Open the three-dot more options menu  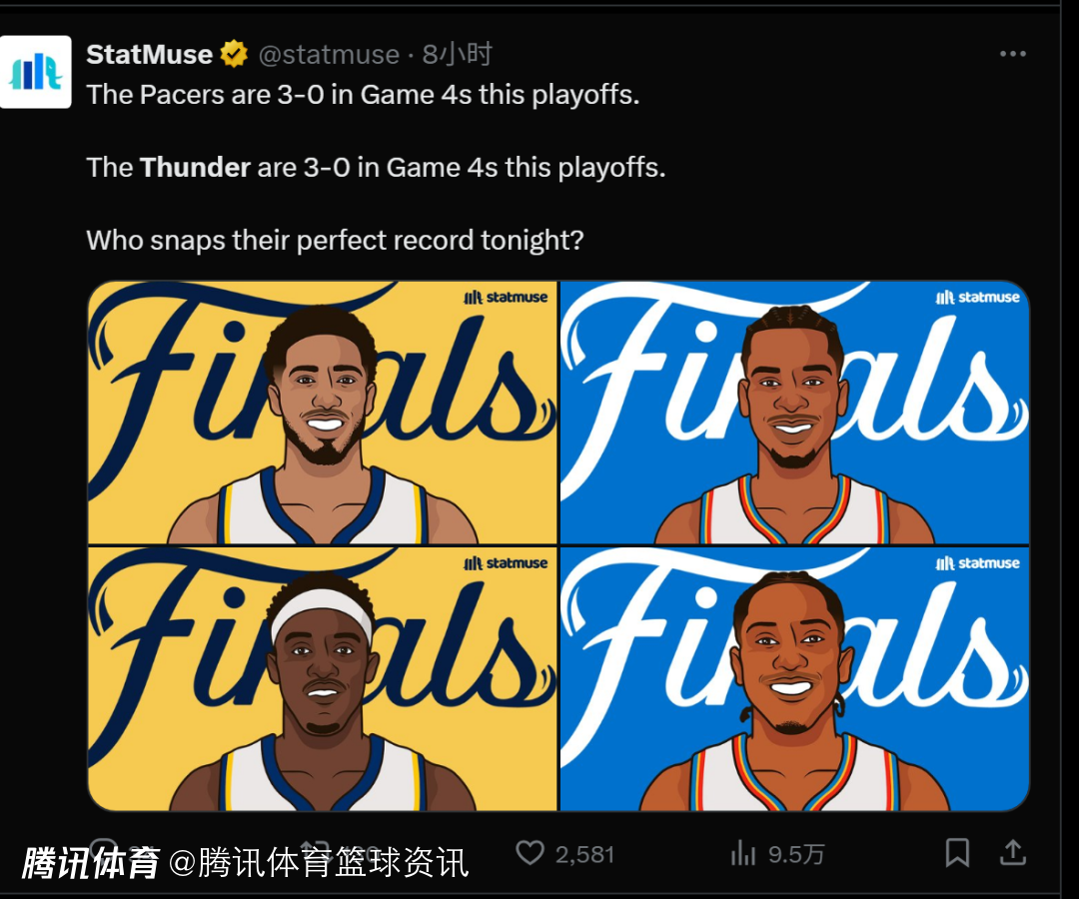pos(1013,54)
